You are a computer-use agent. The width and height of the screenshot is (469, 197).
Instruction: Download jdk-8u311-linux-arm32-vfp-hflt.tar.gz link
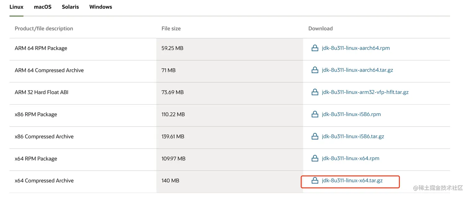tap(365, 92)
